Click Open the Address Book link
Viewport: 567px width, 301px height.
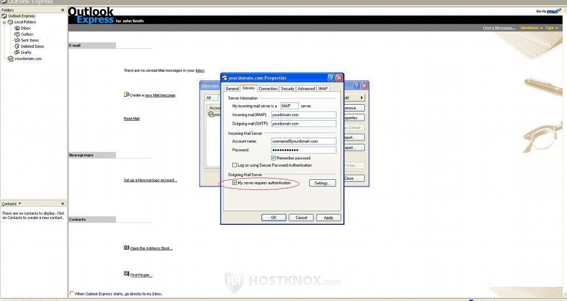click(151, 248)
